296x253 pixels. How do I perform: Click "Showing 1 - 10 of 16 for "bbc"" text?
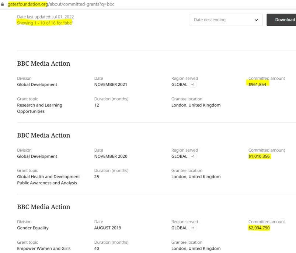[45, 23]
